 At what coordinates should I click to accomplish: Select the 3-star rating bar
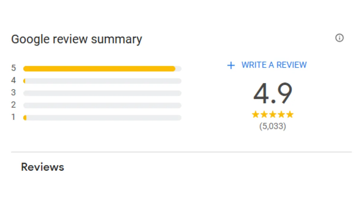(x=102, y=93)
